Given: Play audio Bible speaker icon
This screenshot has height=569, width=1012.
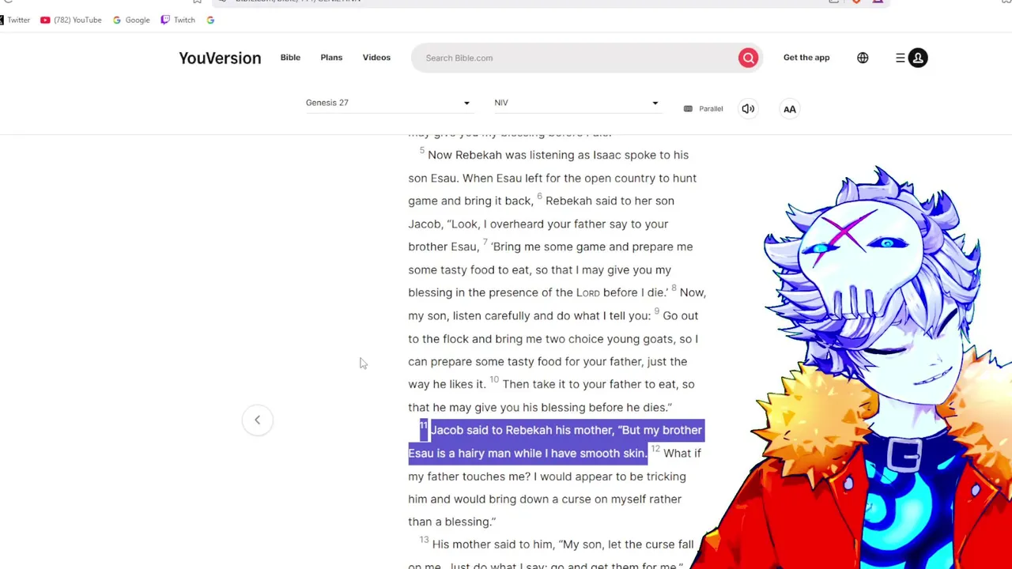Looking at the screenshot, I should tap(748, 108).
